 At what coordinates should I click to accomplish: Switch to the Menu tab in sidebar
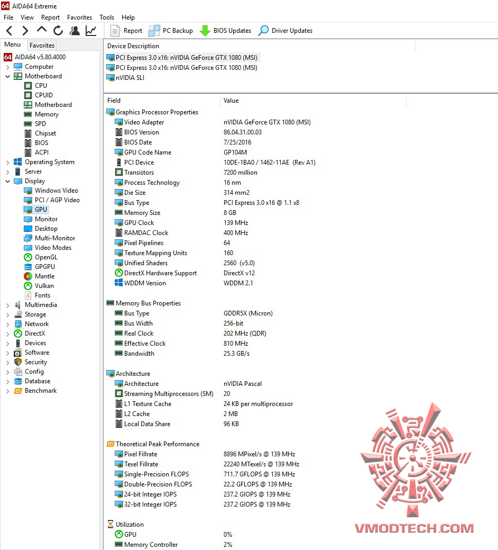pos(13,44)
